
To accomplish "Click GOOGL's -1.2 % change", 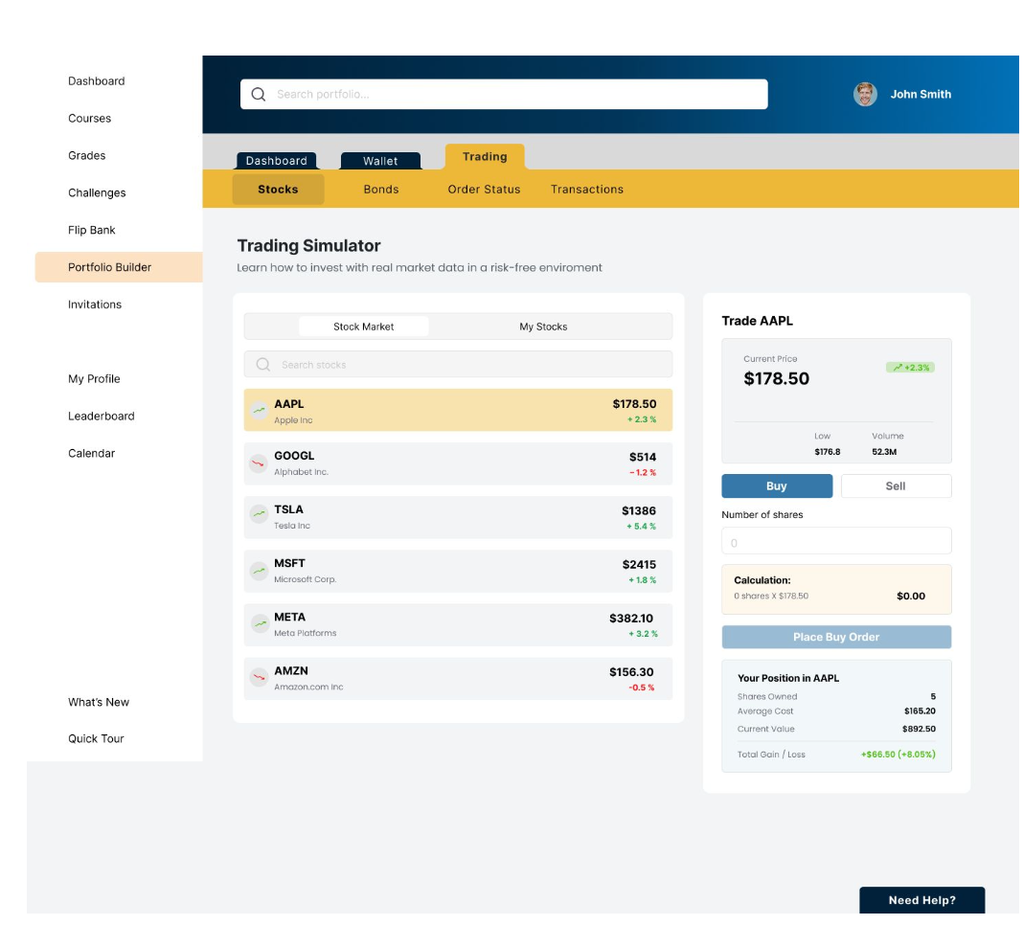I will click(x=643, y=473).
